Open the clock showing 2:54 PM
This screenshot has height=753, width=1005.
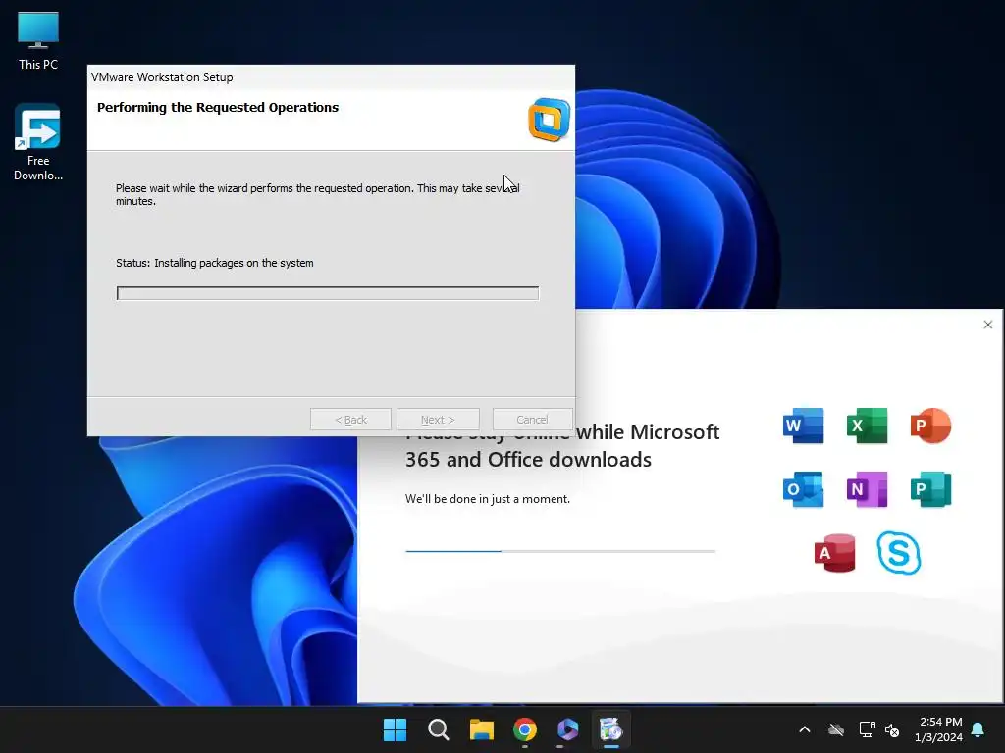click(938, 729)
